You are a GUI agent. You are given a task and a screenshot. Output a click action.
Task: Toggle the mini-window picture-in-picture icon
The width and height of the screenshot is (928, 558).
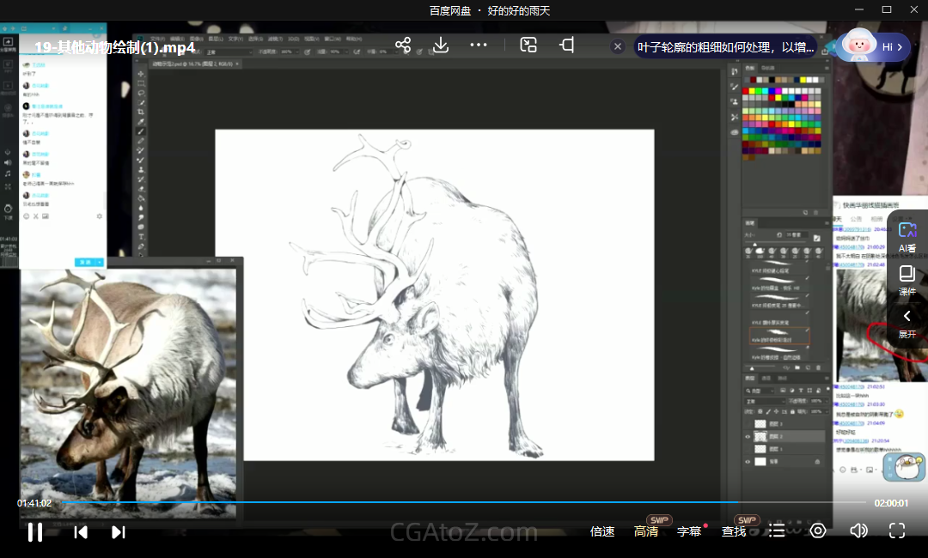(x=567, y=45)
